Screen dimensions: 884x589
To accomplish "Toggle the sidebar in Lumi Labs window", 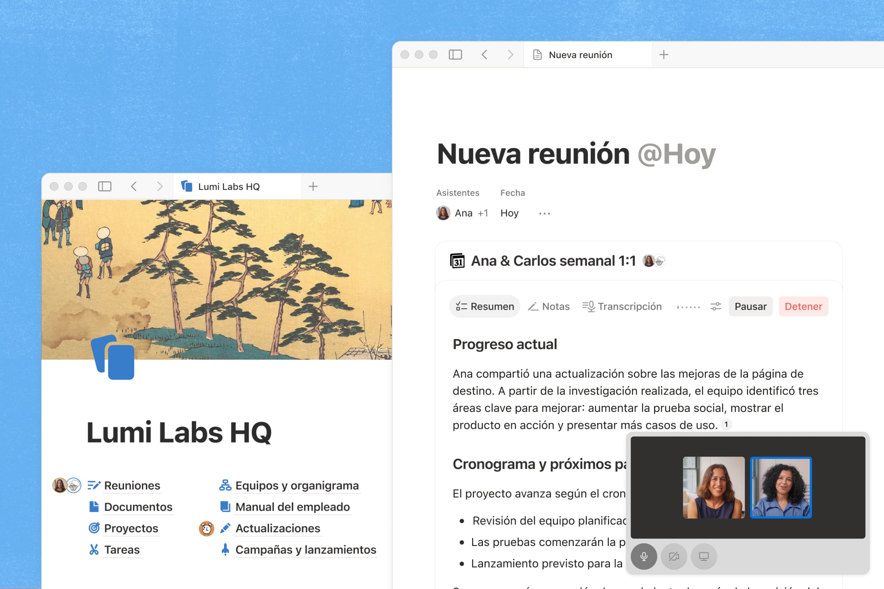I will 105,186.
